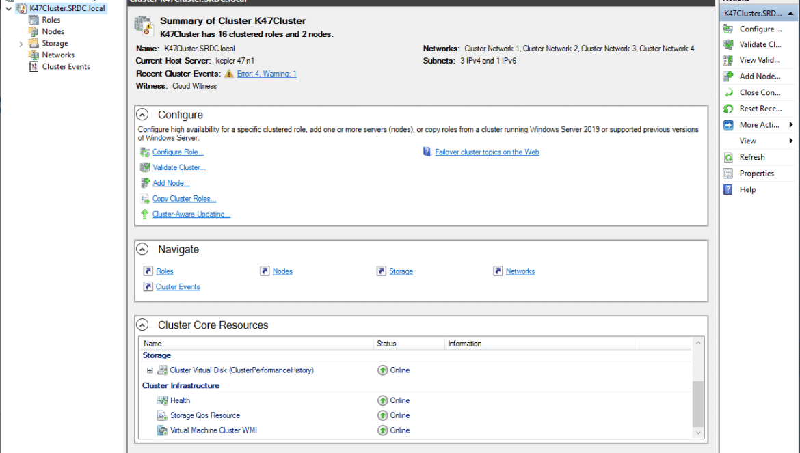The width and height of the screenshot is (800, 453).
Task: Click the Virtual Machine Cluster WMI icon
Action: pyautogui.click(x=162, y=430)
